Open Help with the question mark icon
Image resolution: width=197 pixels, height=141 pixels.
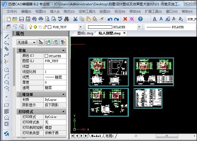(x=140, y=19)
